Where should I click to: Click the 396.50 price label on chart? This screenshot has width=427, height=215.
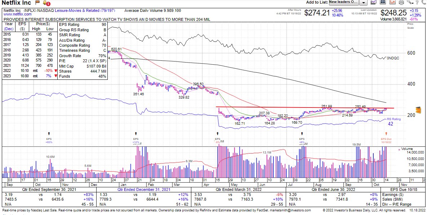point(198,84)
